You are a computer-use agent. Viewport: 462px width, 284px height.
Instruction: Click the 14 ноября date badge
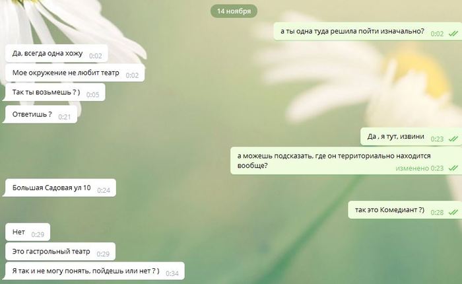click(234, 11)
